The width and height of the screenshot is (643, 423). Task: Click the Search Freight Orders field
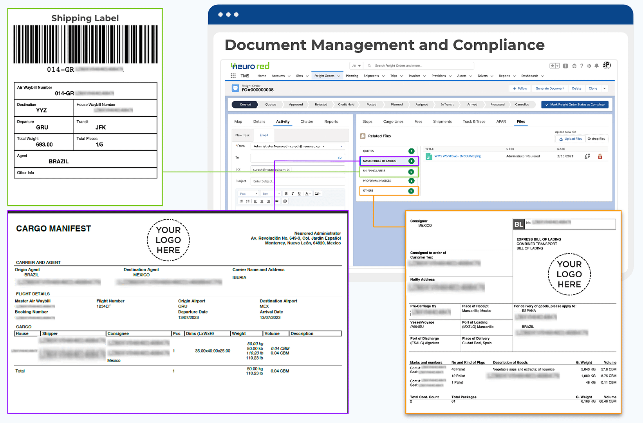pos(419,66)
